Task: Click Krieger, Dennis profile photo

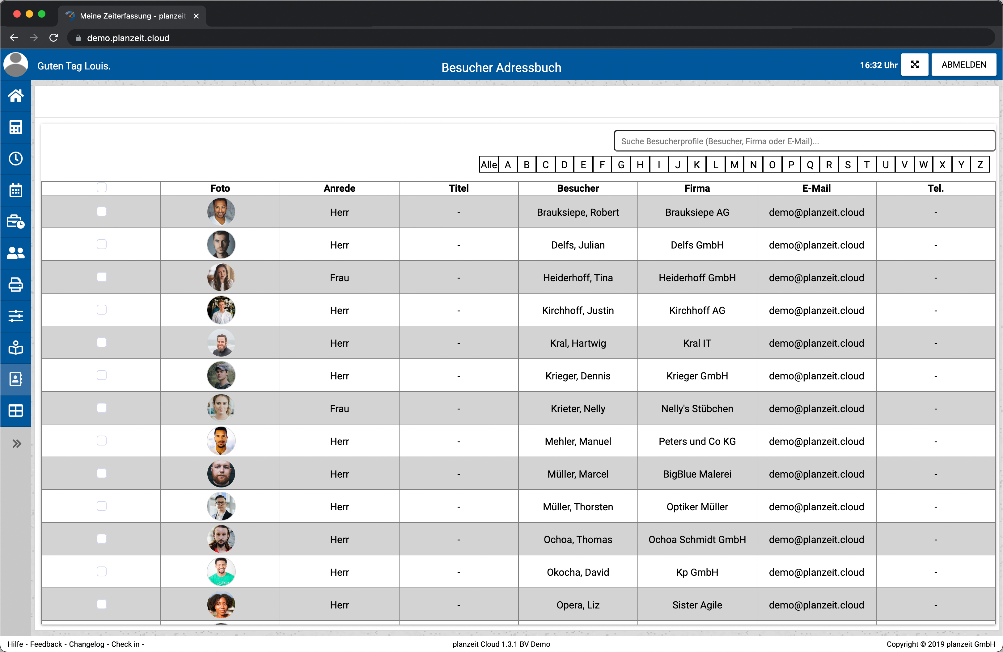Action: [221, 375]
